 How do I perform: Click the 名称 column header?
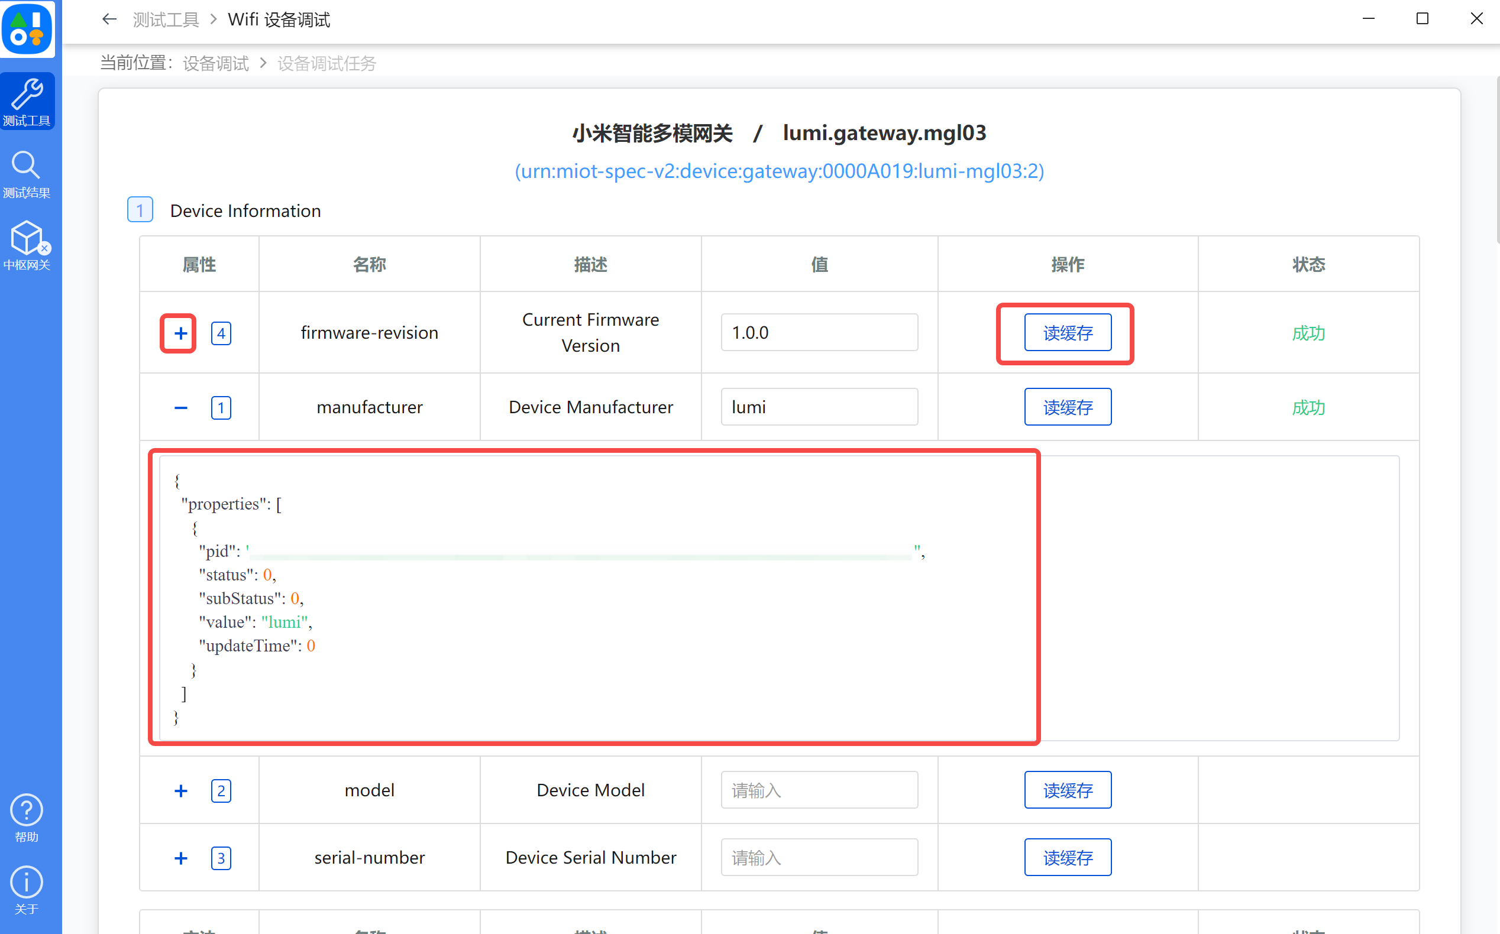coord(370,264)
